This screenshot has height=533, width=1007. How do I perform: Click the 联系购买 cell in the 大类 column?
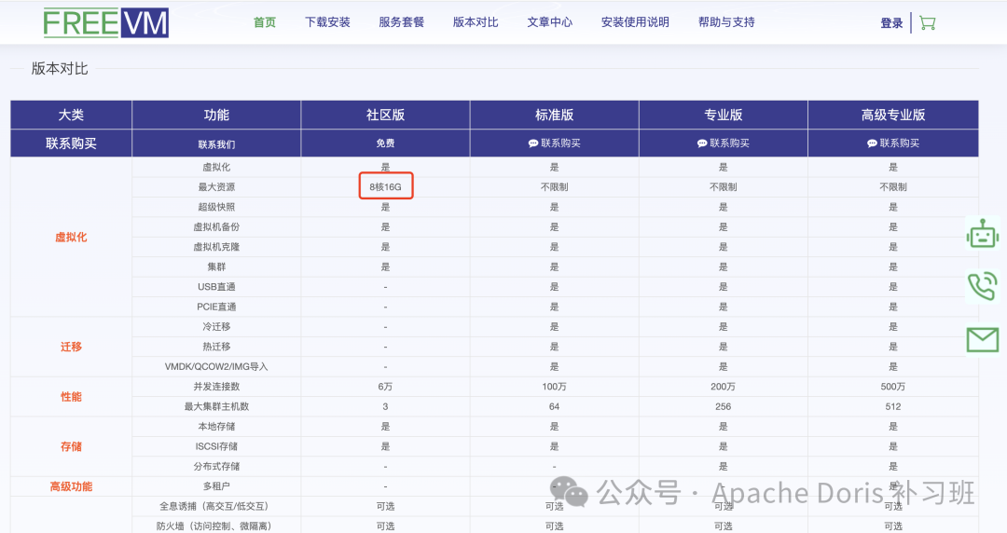click(x=71, y=143)
